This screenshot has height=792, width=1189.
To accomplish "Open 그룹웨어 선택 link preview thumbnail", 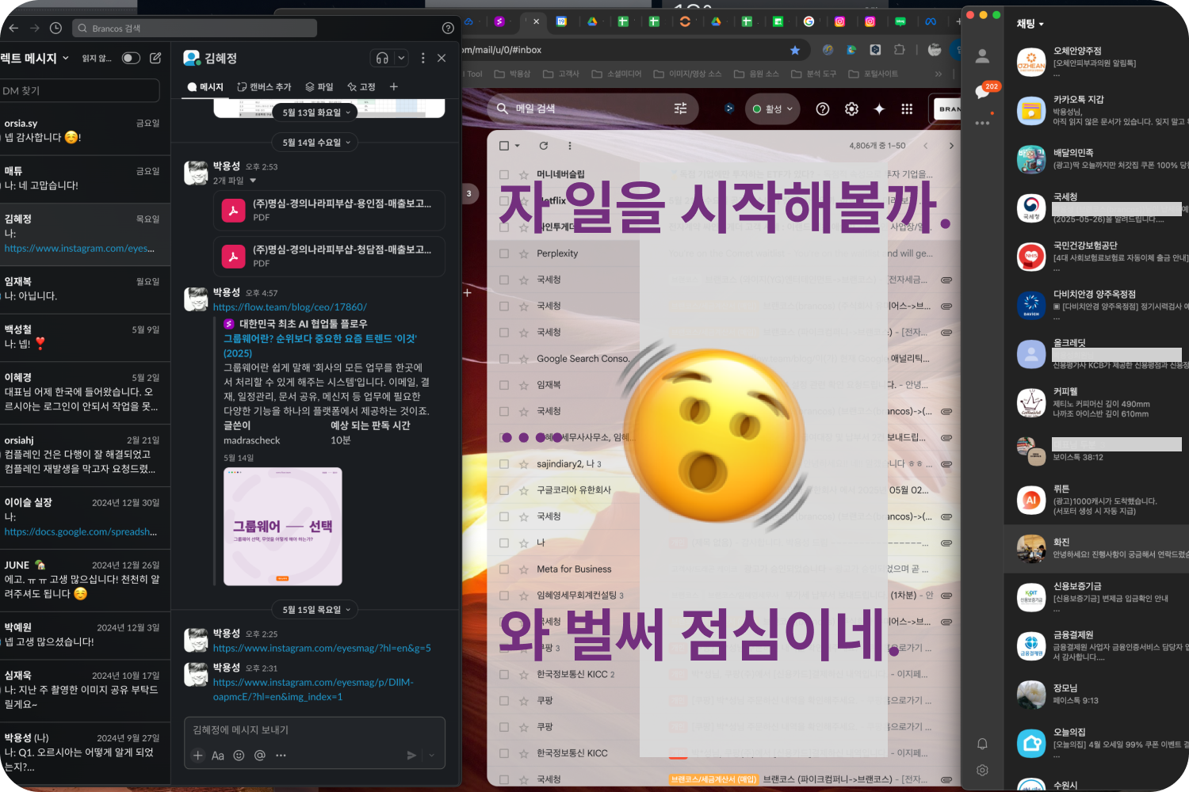I will [283, 527].
